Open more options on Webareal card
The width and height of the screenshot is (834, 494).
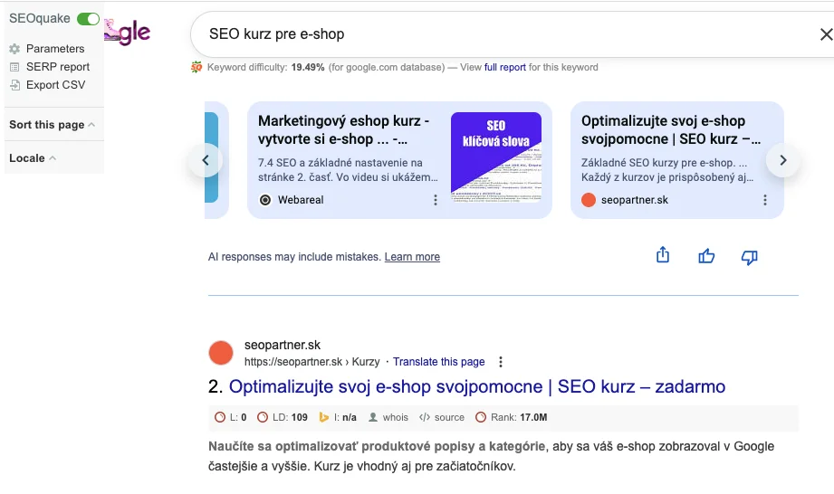coord(436,200)
